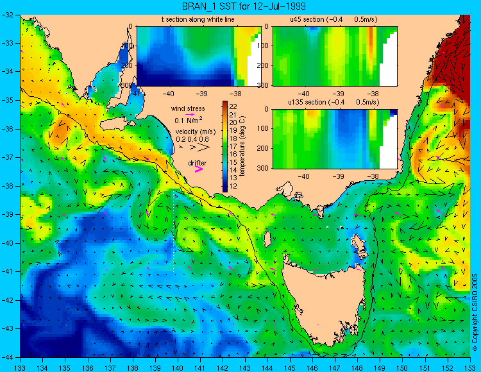Select the '0.2 0.4 0.8' velocity scale values
The image size is (481, 372).
(192, 139)
